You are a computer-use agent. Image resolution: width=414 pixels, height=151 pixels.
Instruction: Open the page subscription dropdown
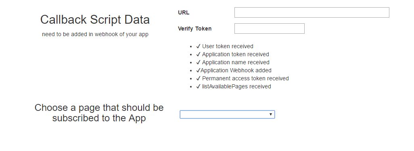click(x=227, y=114)
